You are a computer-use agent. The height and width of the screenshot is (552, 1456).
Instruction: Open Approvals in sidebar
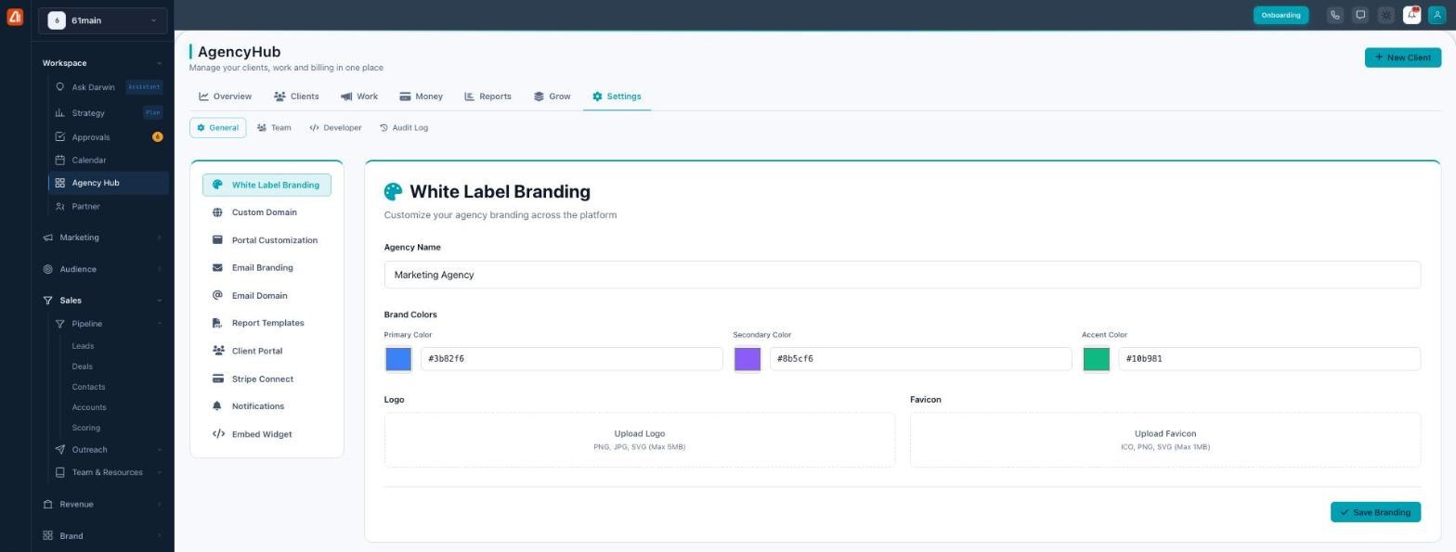tap(108, 137)
